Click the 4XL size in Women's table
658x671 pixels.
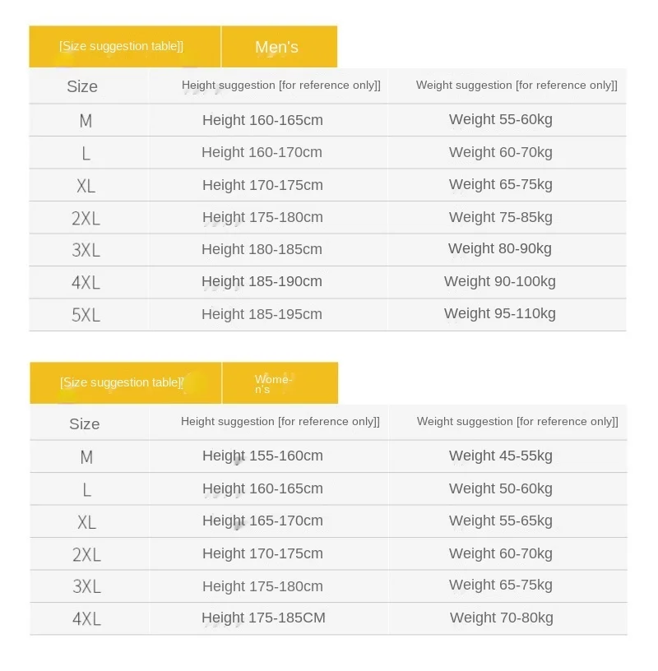86,618
